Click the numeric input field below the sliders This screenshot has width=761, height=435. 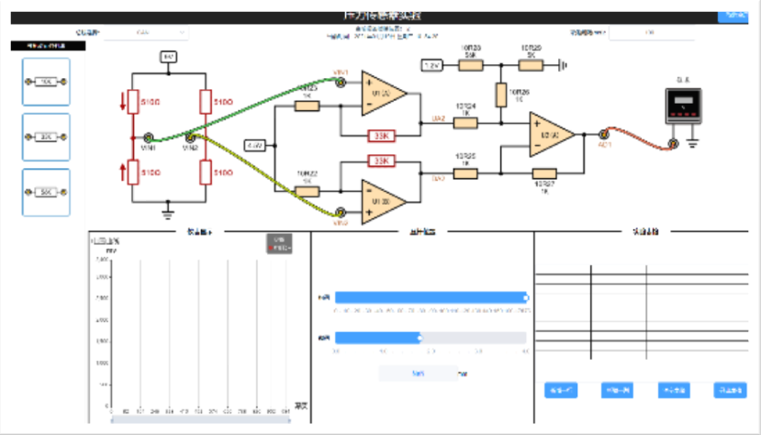pyautogui.click(x=418, y=374)
